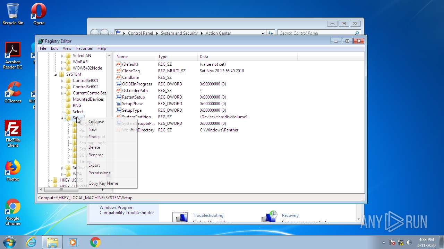Launch Opera from desktop
444x249 pixels.
[x=39, y=14]
